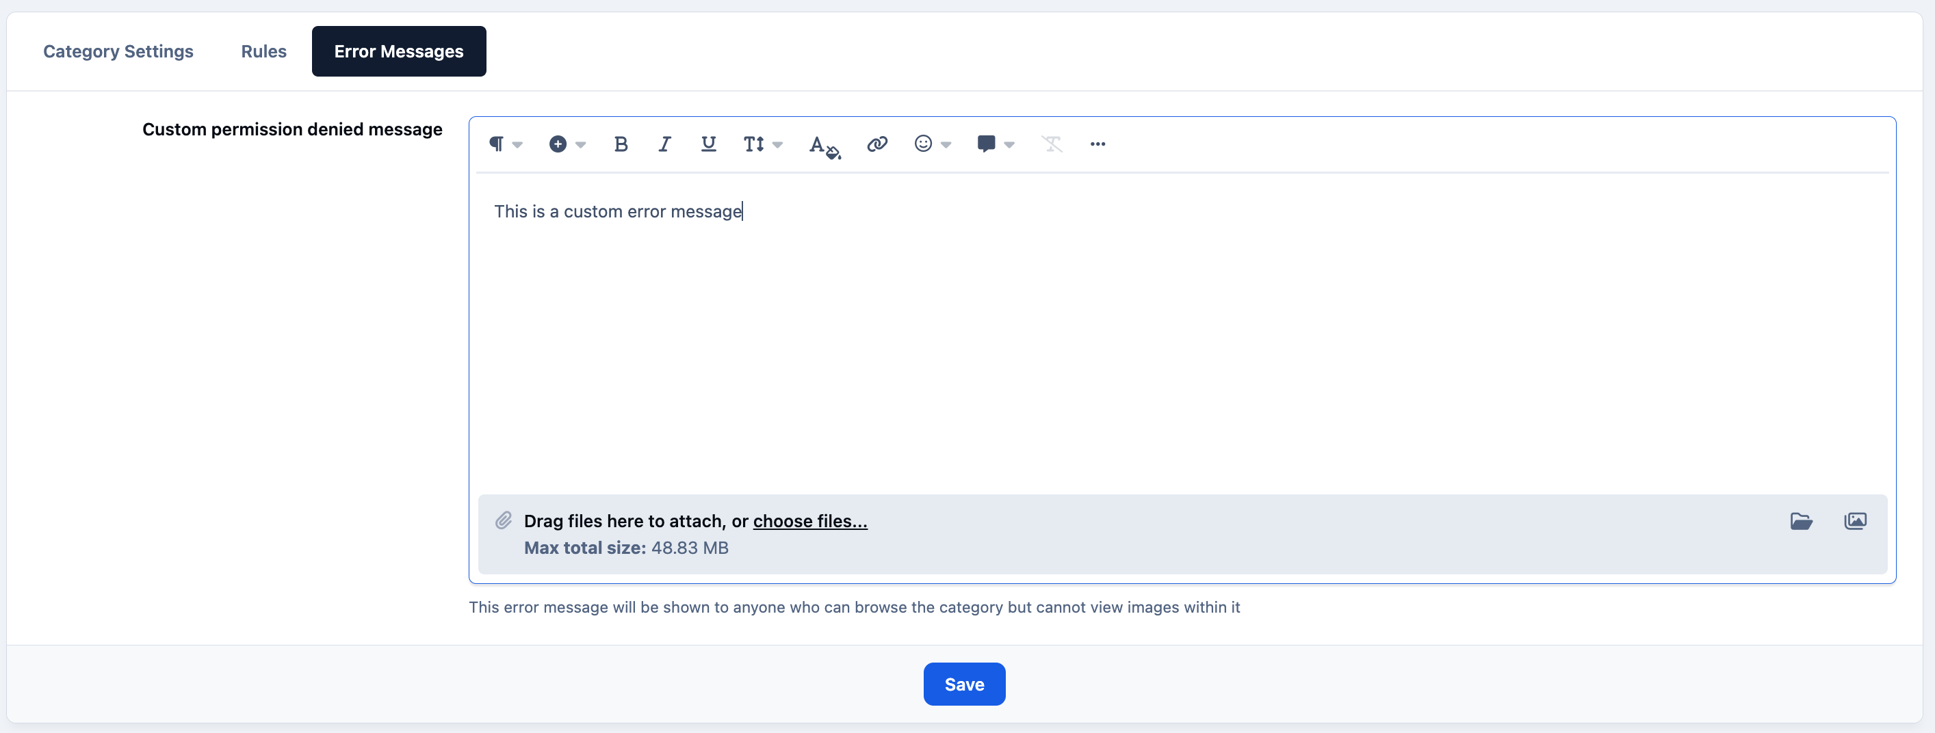This screenshot has width=1935, height=733.
Task: Click into the custom error message text area
Action: coord(1182,334)
